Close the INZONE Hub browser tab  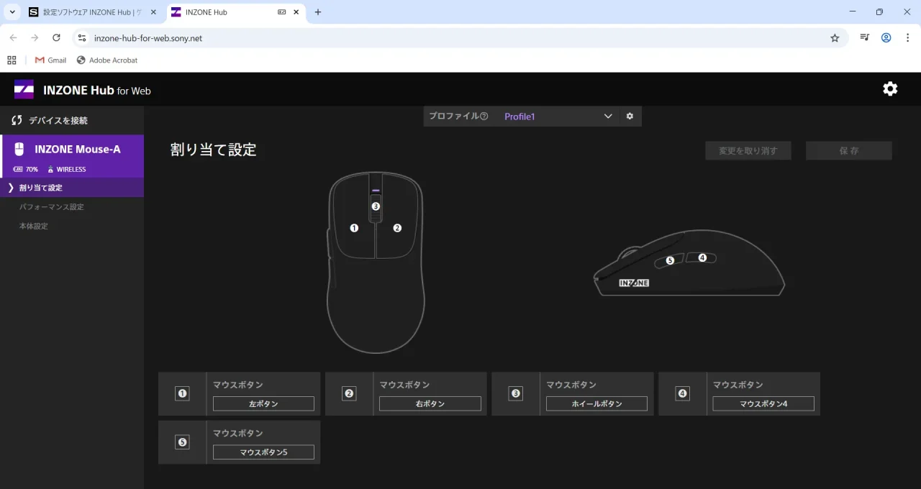tap(296, 12)
